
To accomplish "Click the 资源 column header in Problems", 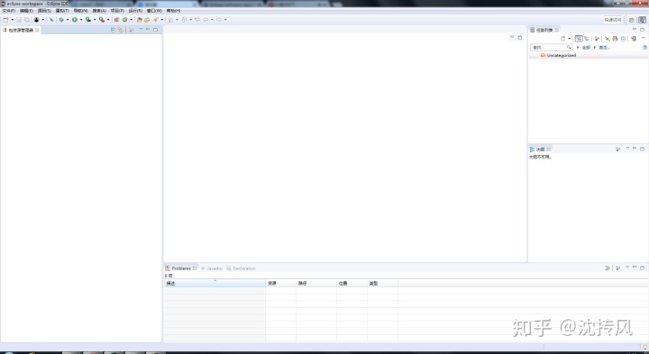I will pos(281,283).
